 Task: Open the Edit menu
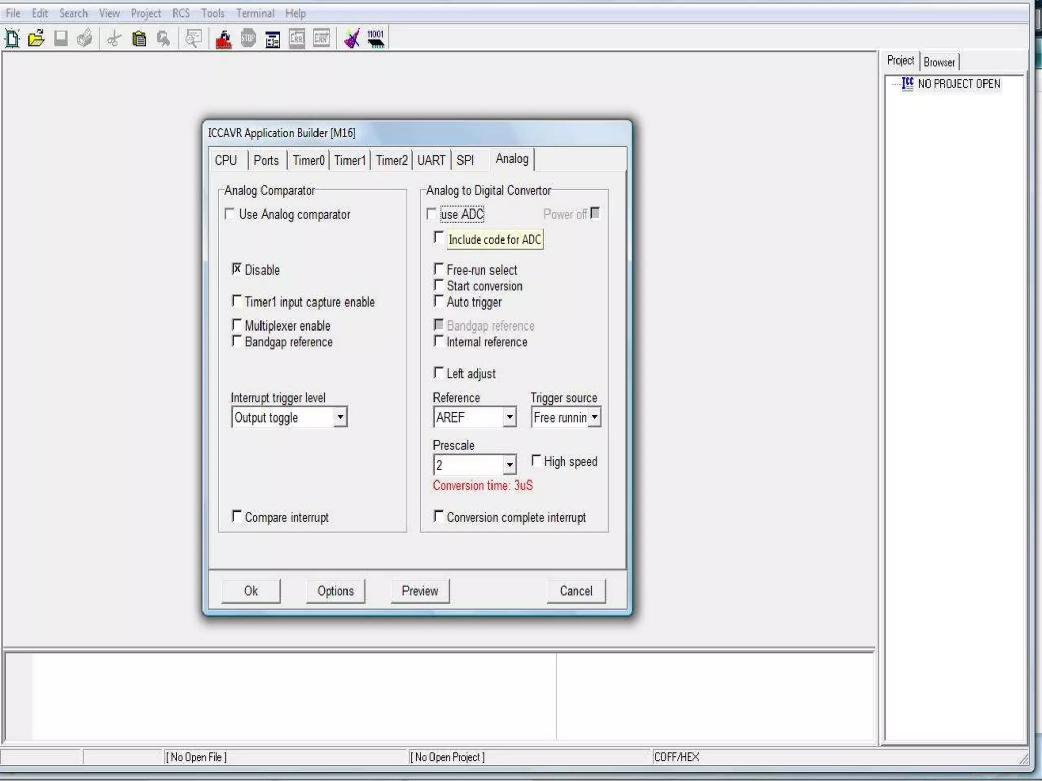tap(40, 13)
